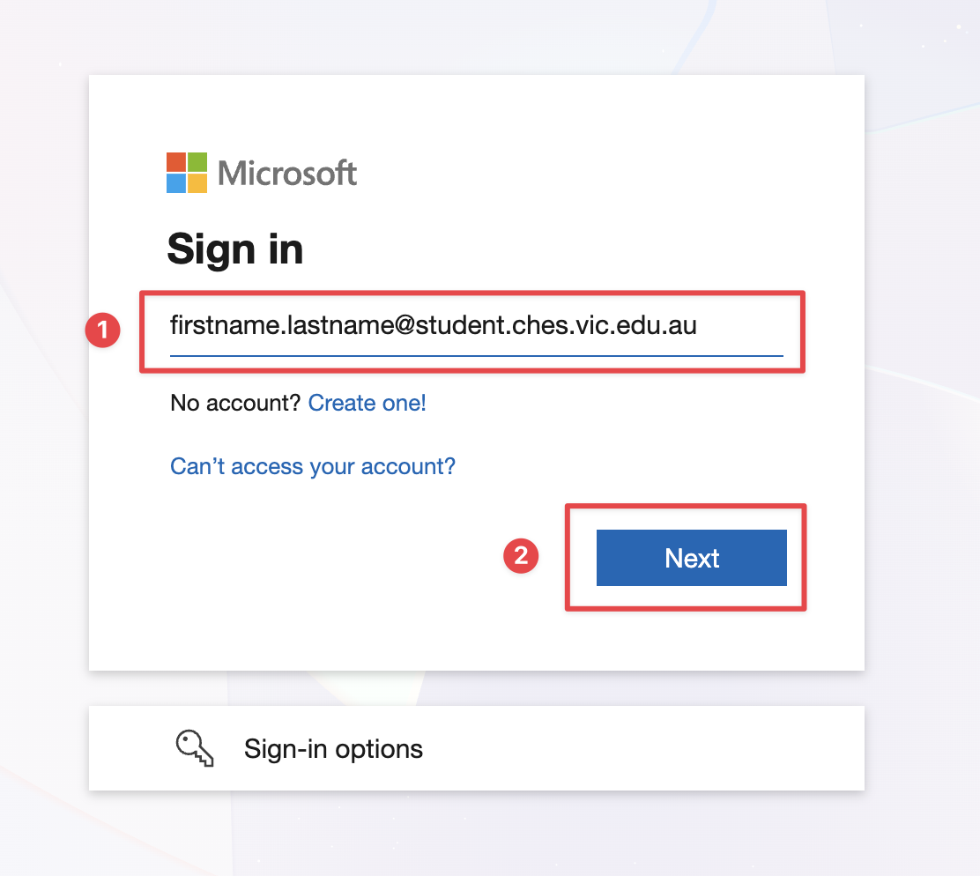Click the yellow square of Microsoft logo
The image size is (980, 876).
point(197,183)
